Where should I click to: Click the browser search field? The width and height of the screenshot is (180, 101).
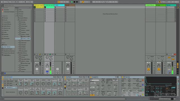pos(18,5)
